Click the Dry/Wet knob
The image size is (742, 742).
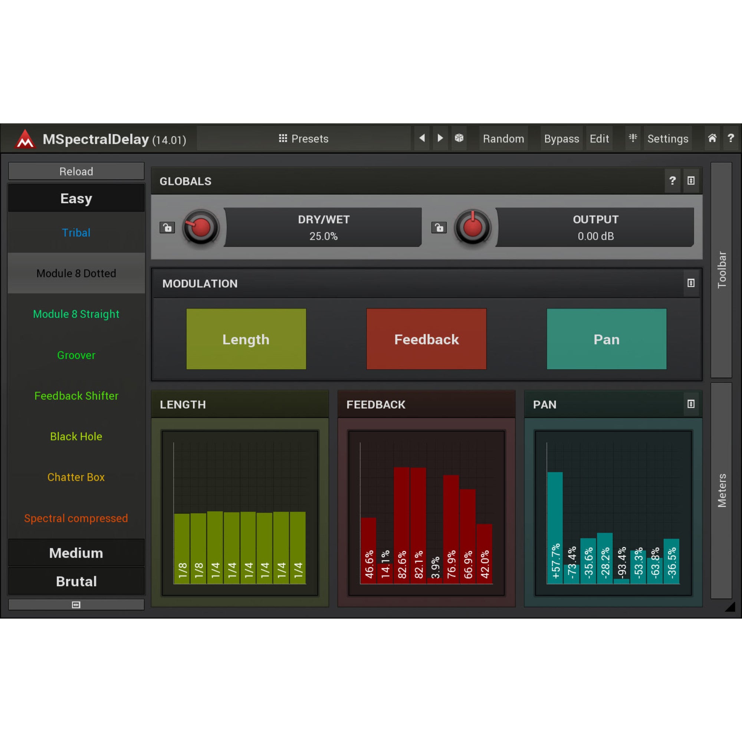tap(200, 227)
